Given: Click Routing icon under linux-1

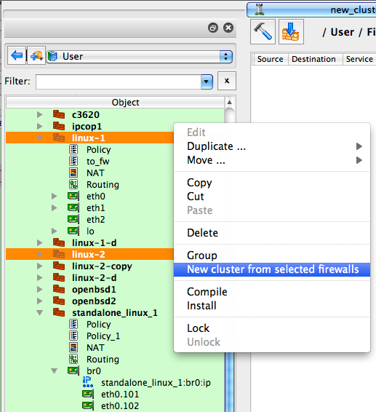Looking at the screenshot, I should coord(73,184).
